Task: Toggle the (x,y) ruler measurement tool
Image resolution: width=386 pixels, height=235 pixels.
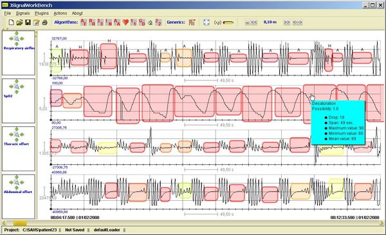Action: click(224, 23)
